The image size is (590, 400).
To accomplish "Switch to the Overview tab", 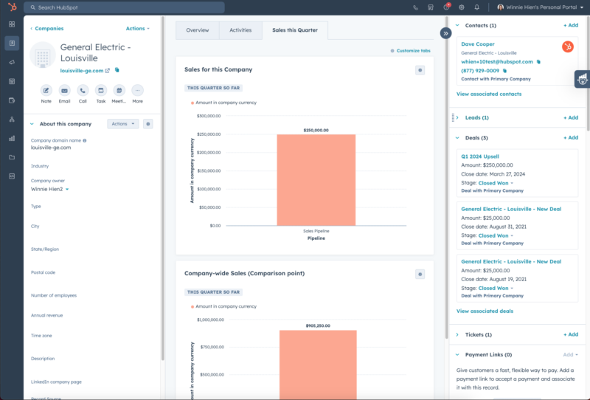I will click(197, 30).
